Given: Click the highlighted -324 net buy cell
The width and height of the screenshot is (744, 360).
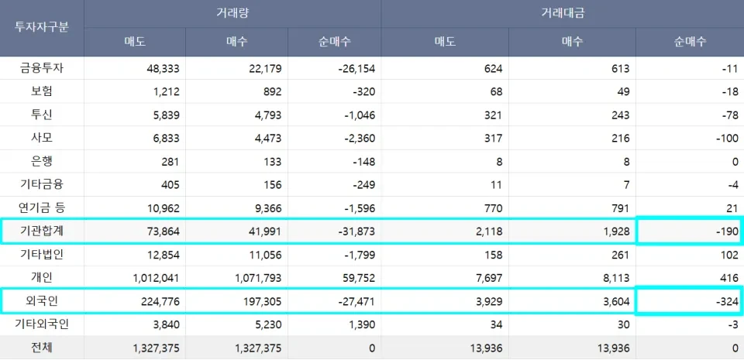Looking at the screenshot, I should click(x=689, y=301).
